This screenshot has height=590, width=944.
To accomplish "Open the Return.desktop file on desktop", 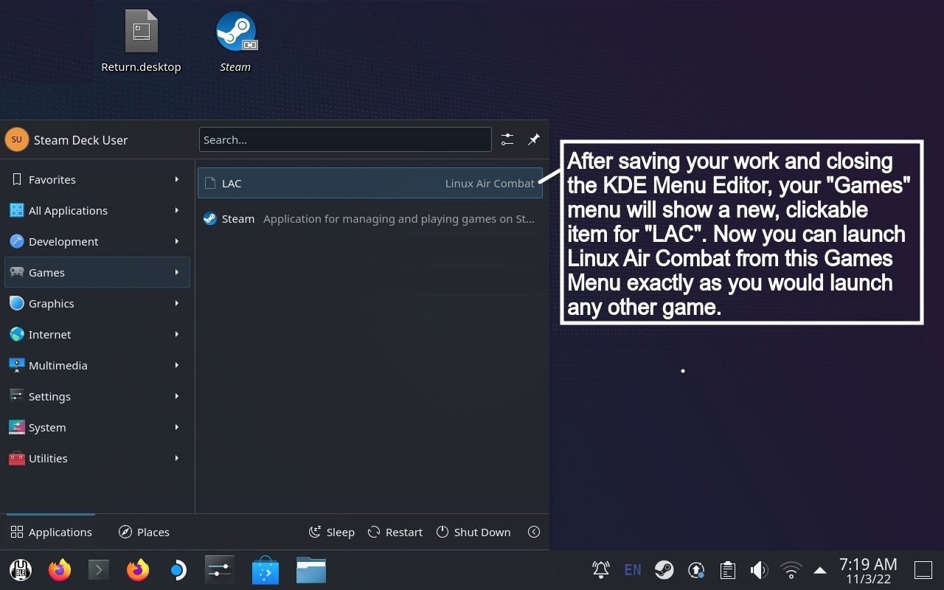I will click(x=142, y=41).
